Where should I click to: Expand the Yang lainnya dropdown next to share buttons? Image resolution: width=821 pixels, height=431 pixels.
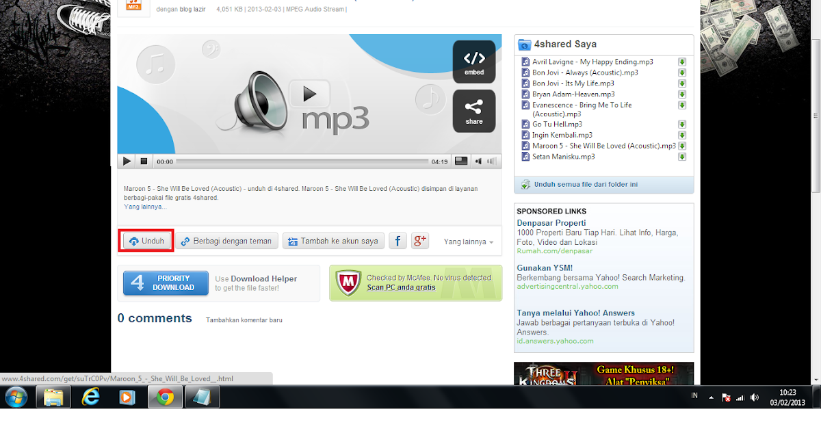tap(469, 241)
